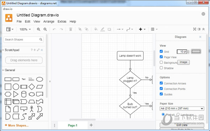Image resolution: width=210 pixels, height=131 pixels.
Task: Click the Delete trash icon
Action: point(71,29)
